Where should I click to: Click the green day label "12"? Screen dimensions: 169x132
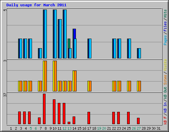click(x=64, y=128)
